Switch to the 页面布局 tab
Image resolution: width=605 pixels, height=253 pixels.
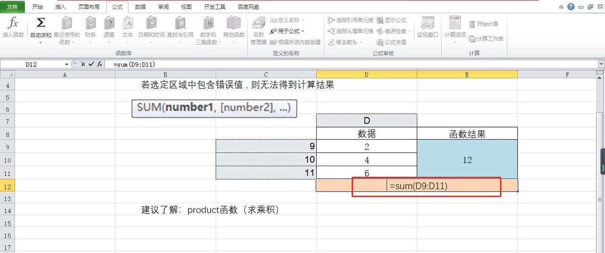click(89, 7)
